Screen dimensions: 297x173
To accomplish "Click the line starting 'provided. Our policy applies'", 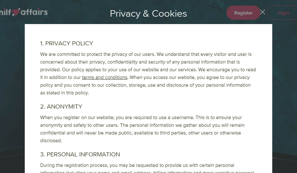I will click(148, 70).
